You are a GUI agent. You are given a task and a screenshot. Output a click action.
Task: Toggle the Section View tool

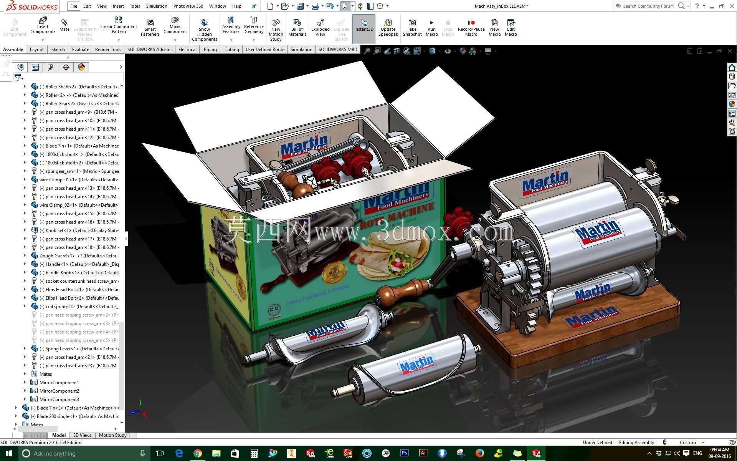click(397, 51)
